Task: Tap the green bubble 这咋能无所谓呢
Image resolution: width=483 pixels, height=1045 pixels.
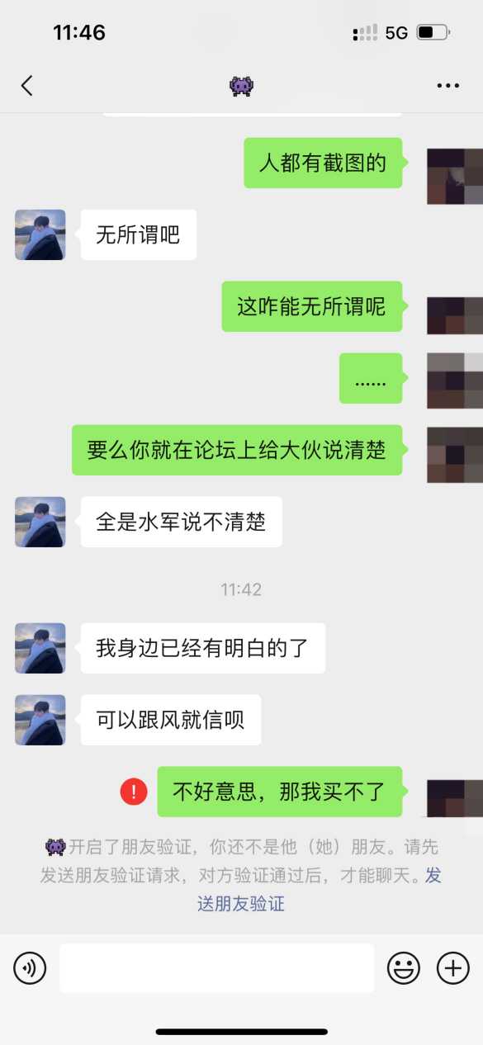Action: pyautogui.click(x=312, y=307)
